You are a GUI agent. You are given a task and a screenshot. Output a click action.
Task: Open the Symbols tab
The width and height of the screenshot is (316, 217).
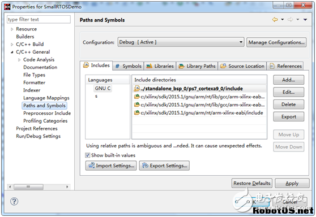point(128,66)
